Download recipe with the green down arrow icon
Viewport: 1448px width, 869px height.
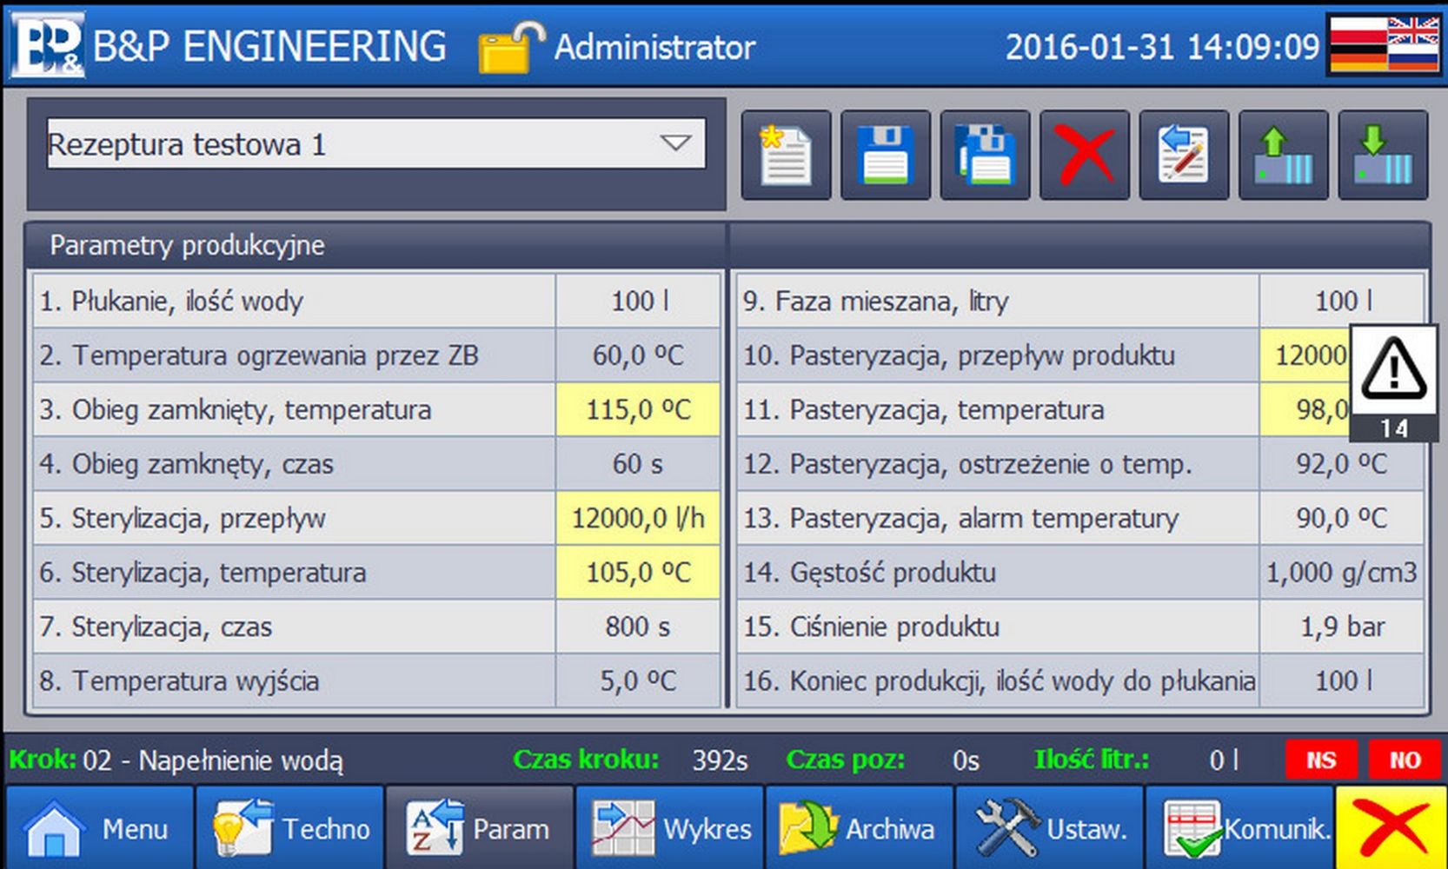(1382, 156)
